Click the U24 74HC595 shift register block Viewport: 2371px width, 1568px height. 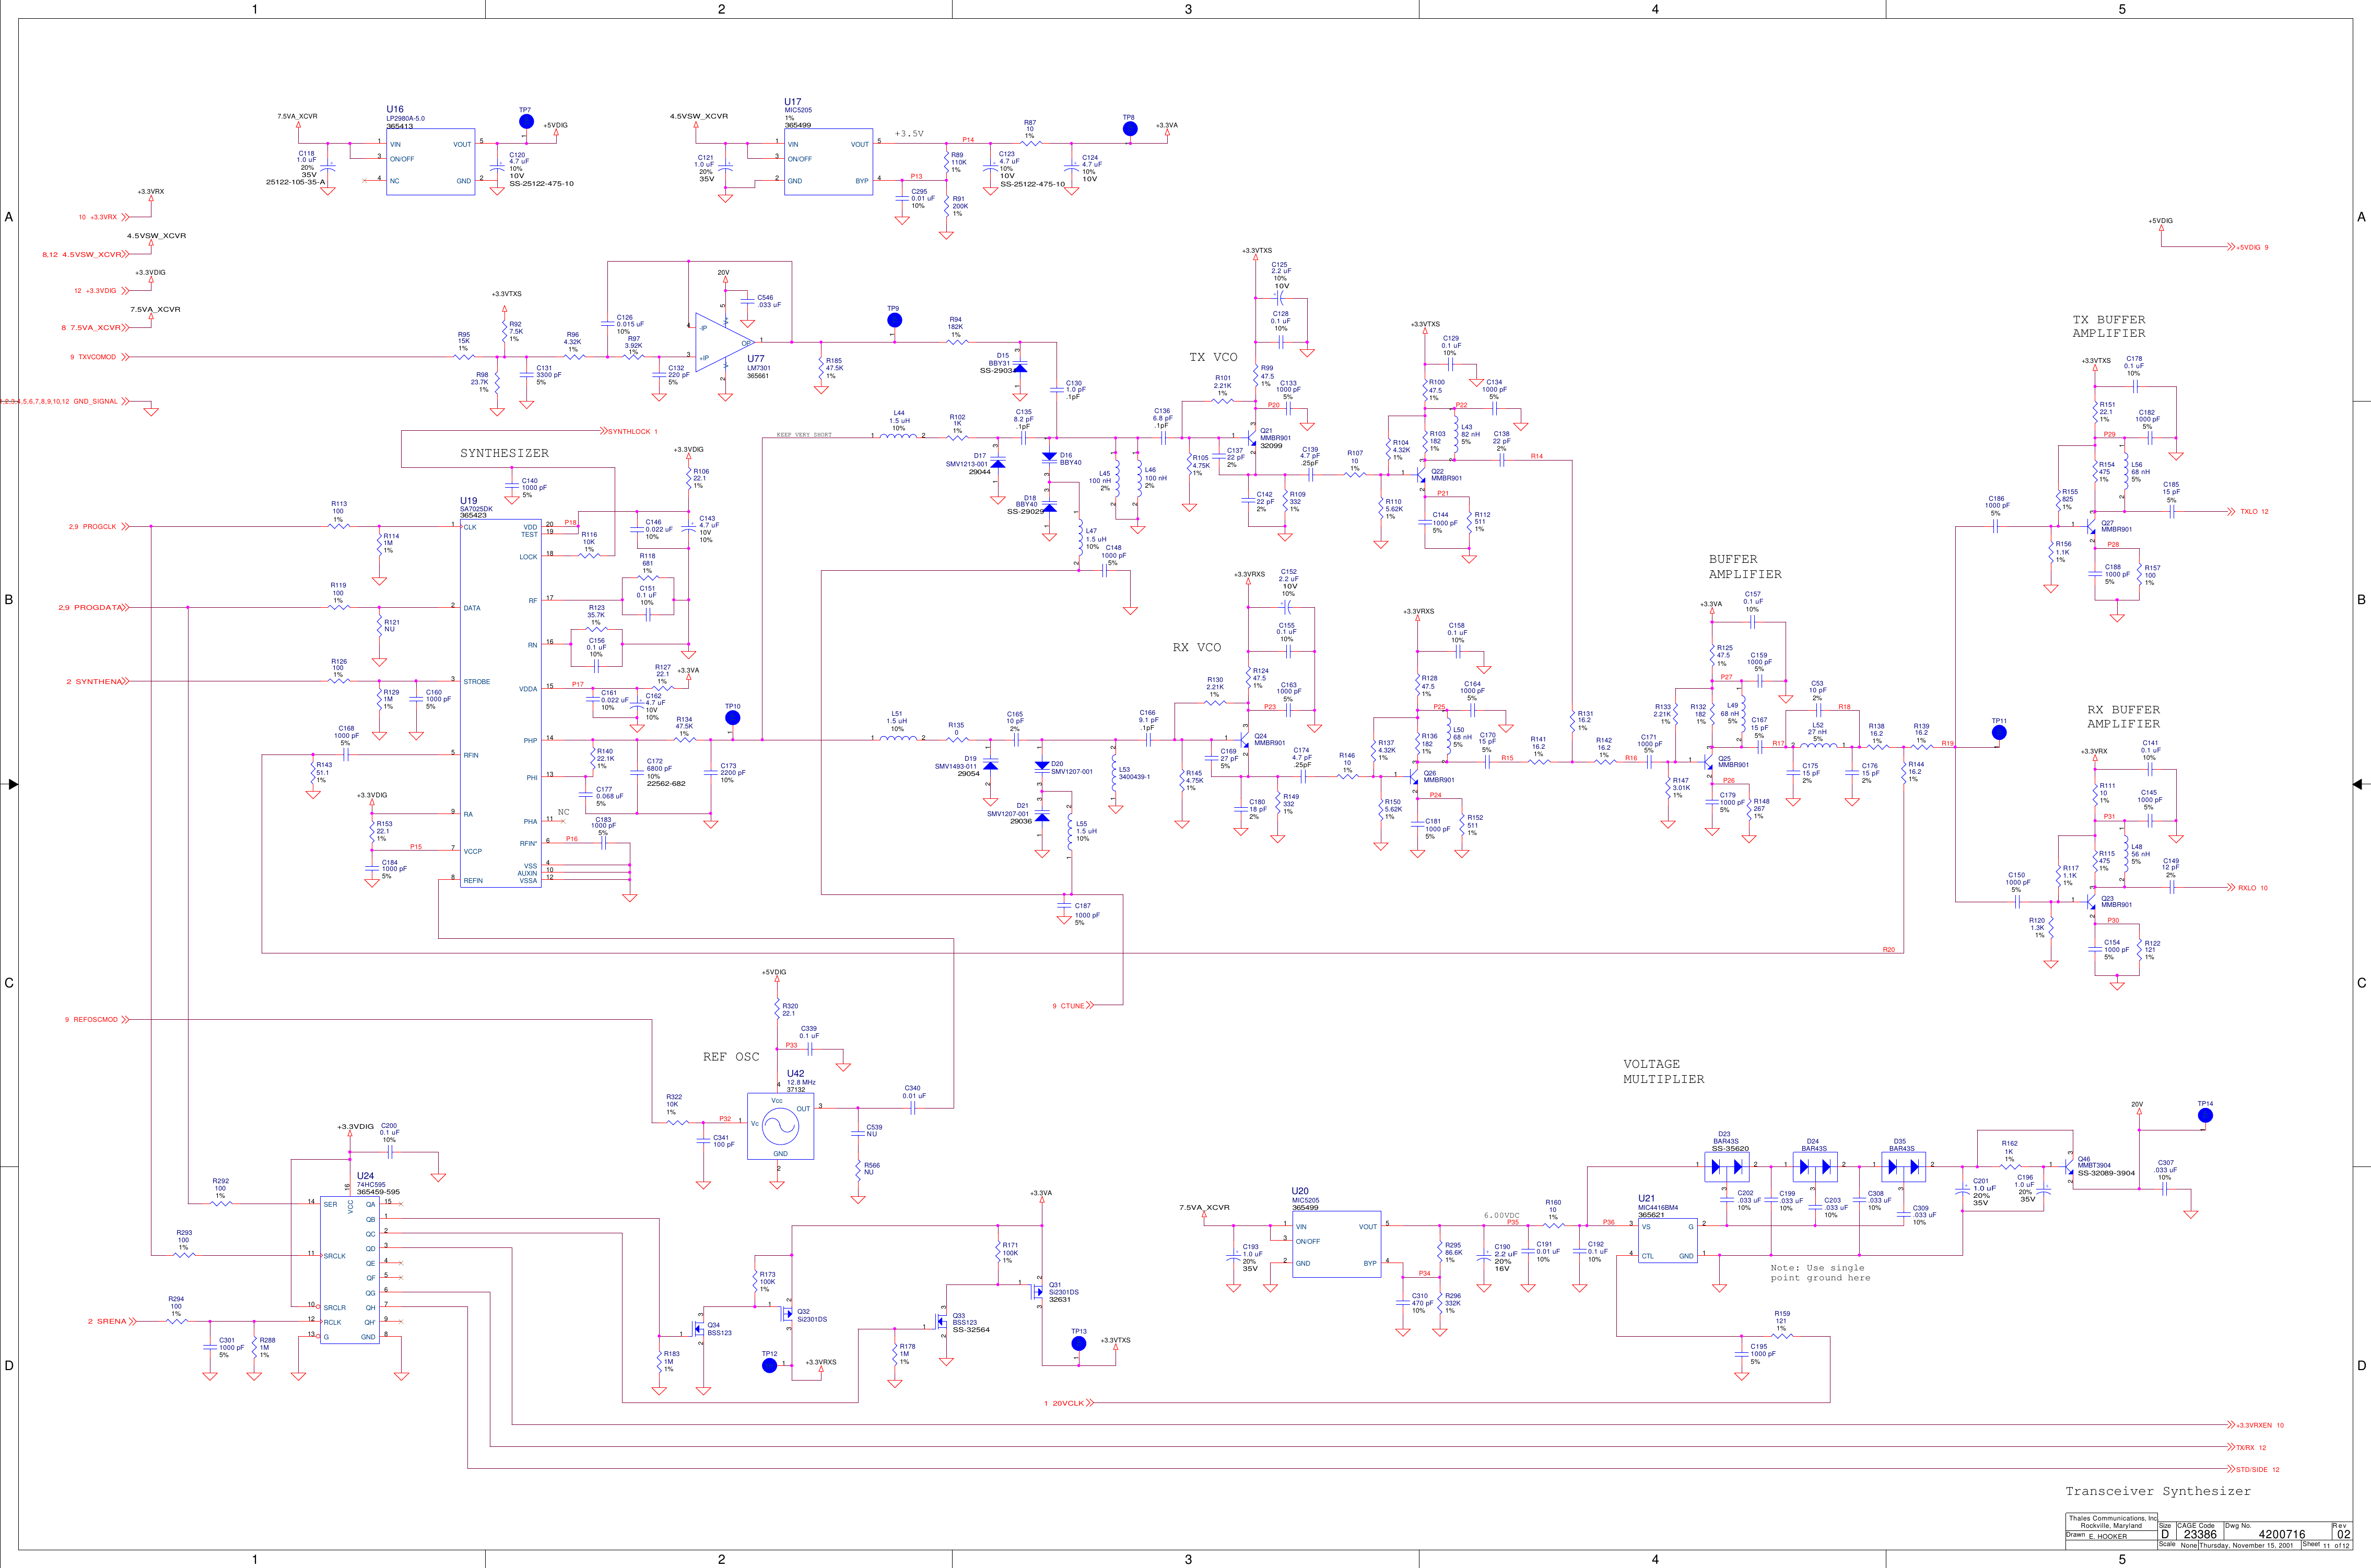coord(349,1270)
